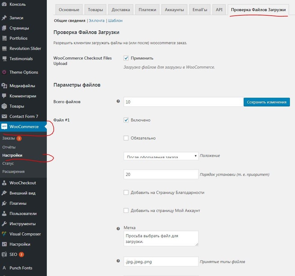This screenshot has width=295, height=276.
Task: Switch to the Товары settings tab
Action: point(95,10)
